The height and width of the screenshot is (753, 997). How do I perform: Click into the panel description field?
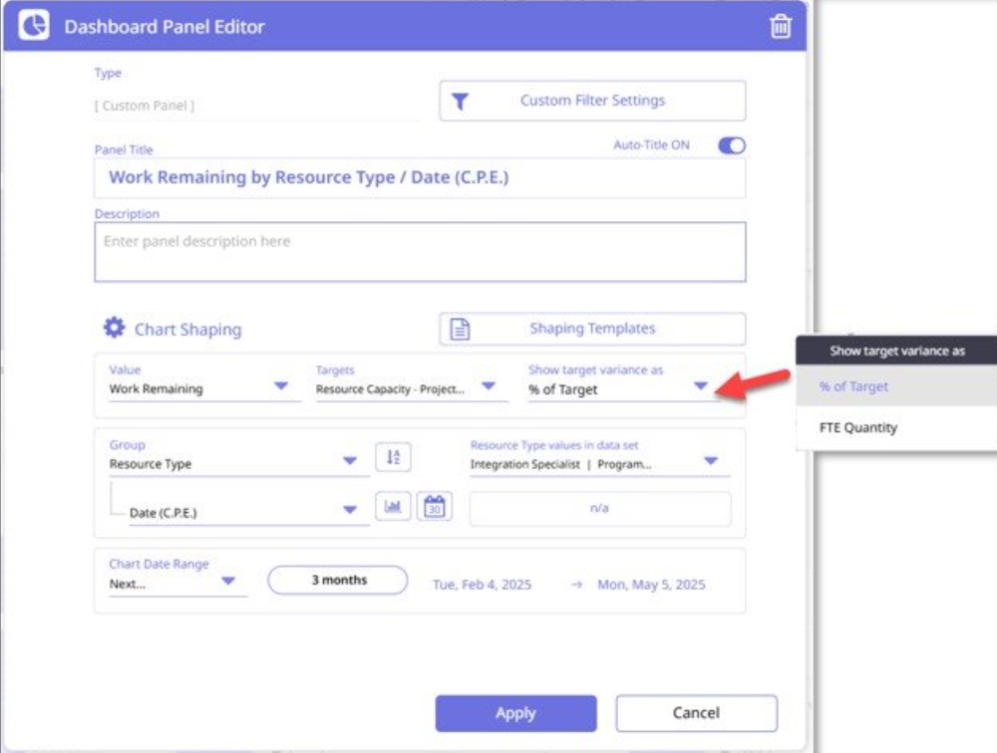coord(420,251)
